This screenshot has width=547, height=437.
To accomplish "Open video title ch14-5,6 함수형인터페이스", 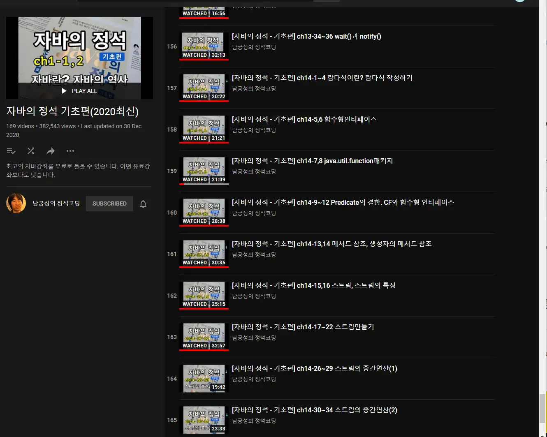I will 304,119.
